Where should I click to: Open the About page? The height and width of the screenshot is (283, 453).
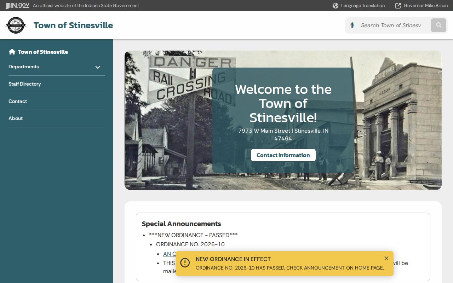click(x=16, y=118)
